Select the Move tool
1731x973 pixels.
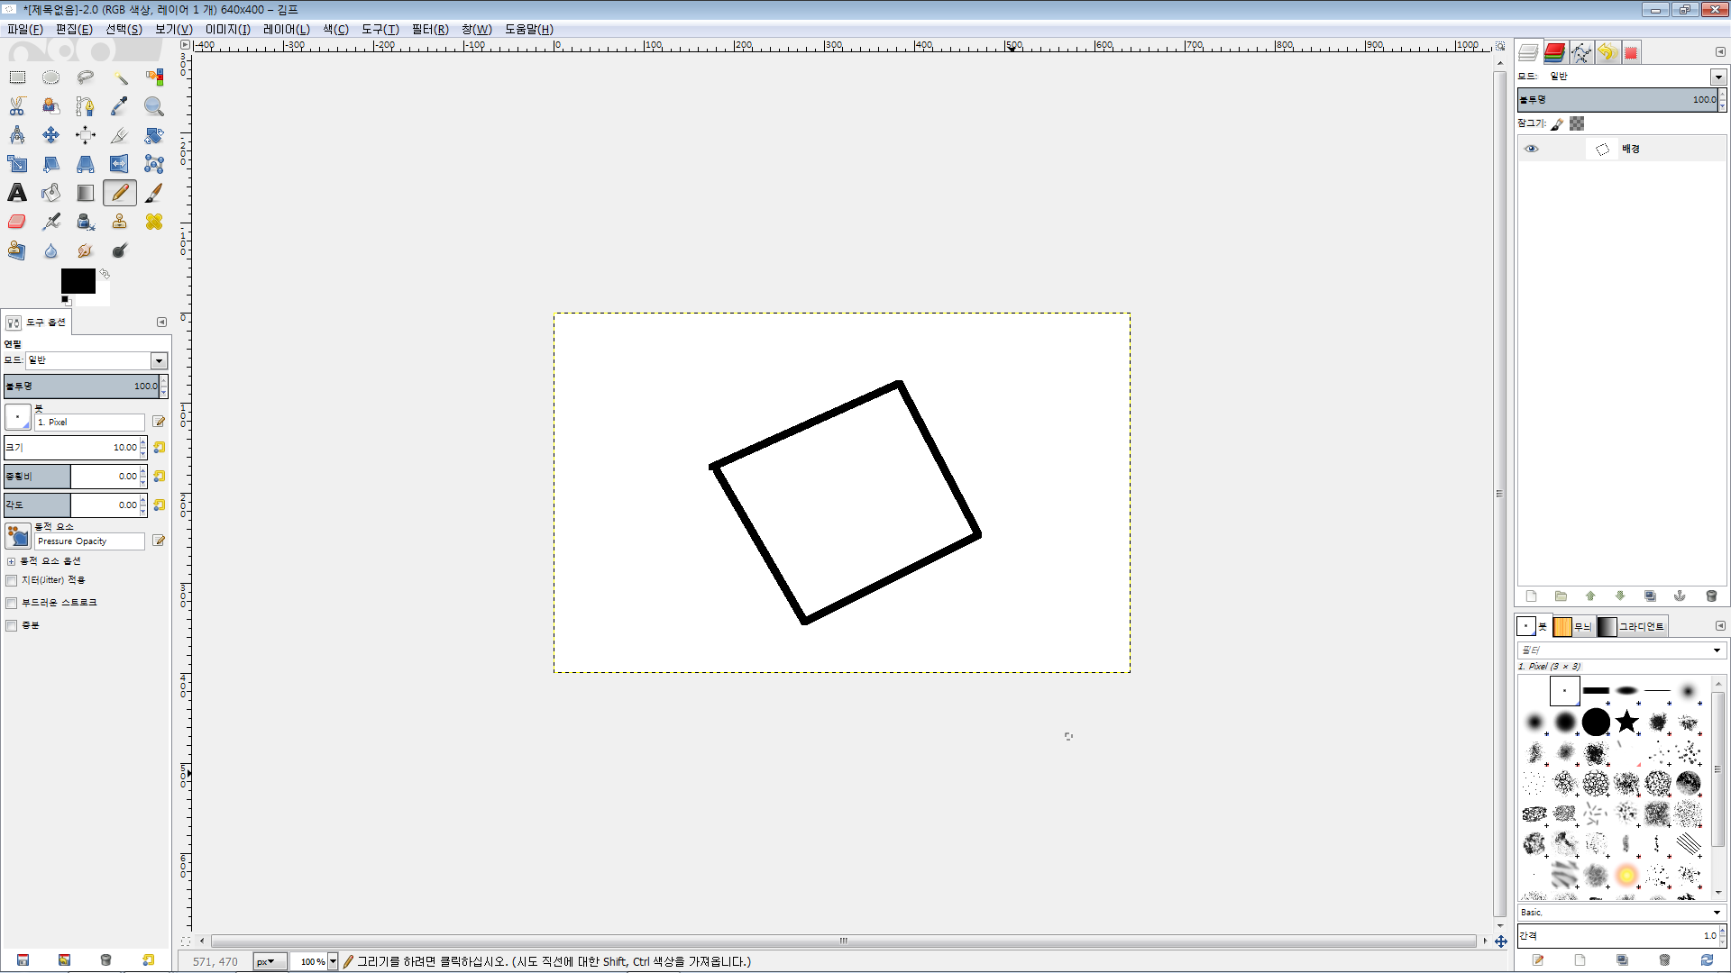(x=51, y=135)
